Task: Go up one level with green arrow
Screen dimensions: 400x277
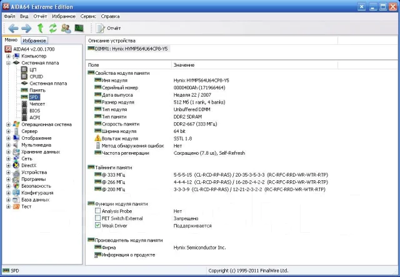Action: point(40,28)
